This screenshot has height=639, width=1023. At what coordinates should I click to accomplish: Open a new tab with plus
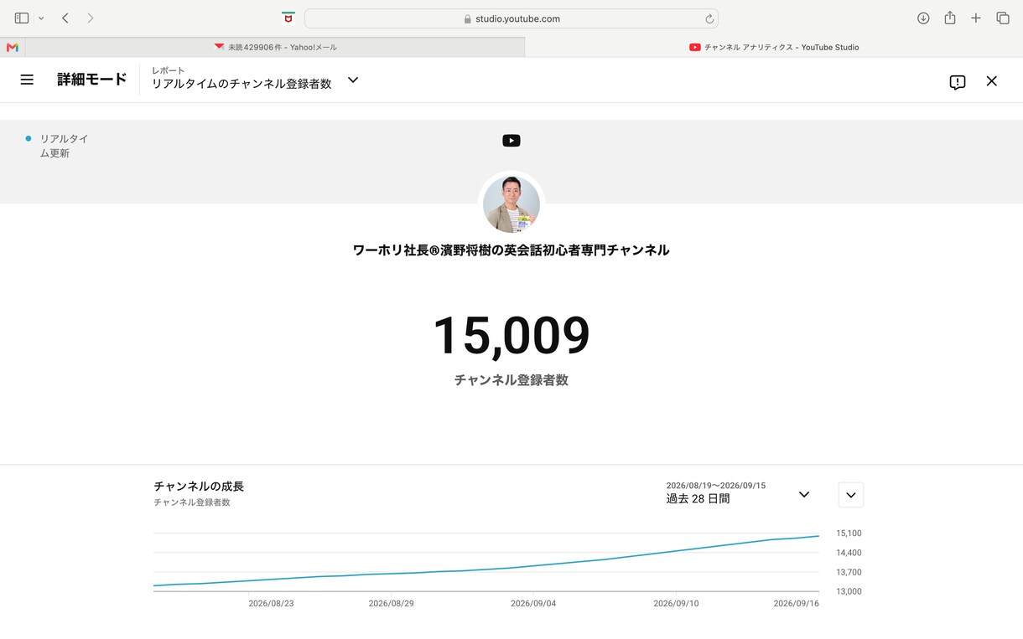(976, 18)
